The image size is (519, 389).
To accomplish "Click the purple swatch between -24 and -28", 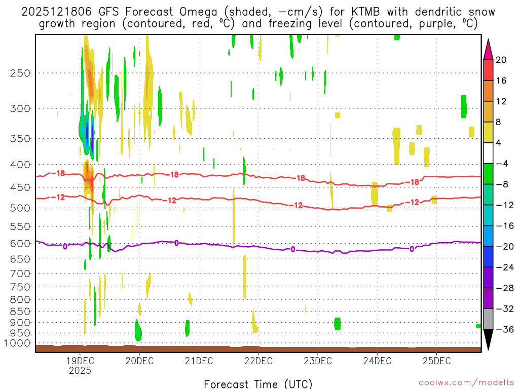I will pyautogui.click(x=488, y=278).
